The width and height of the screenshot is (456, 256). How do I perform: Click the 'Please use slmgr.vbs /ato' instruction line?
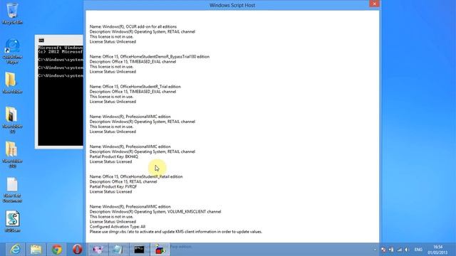[176, 232]
